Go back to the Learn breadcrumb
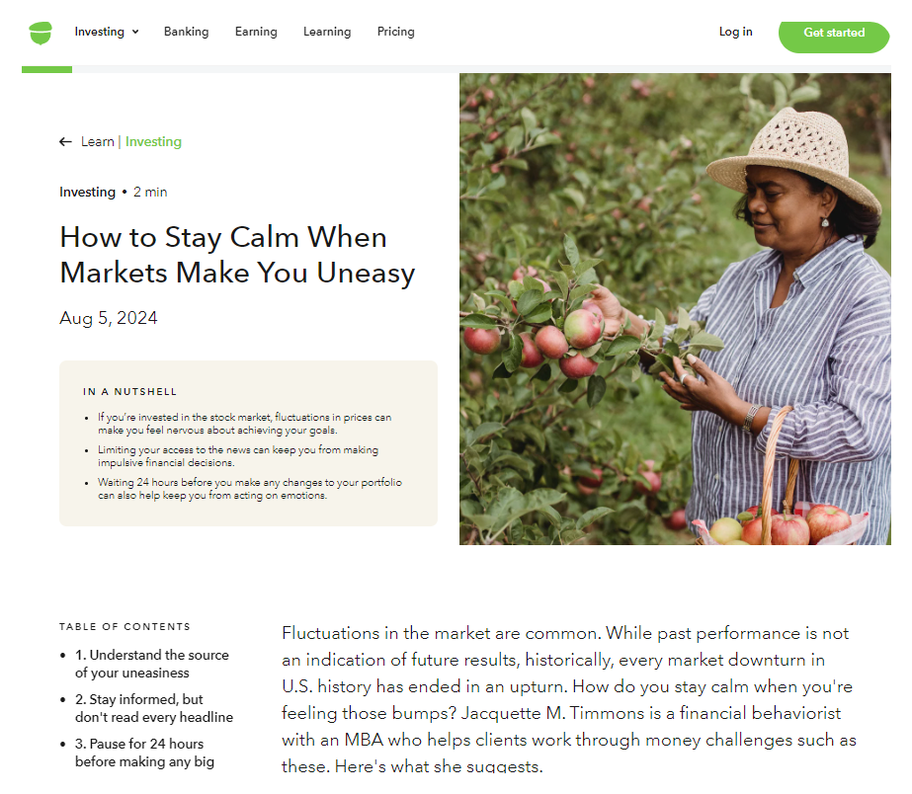This screenshot has height=794, width=912. [x=97, y=142]
